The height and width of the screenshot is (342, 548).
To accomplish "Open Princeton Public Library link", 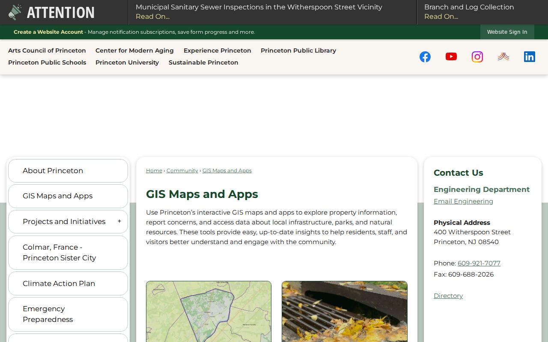I will click(x=298, y=50).
